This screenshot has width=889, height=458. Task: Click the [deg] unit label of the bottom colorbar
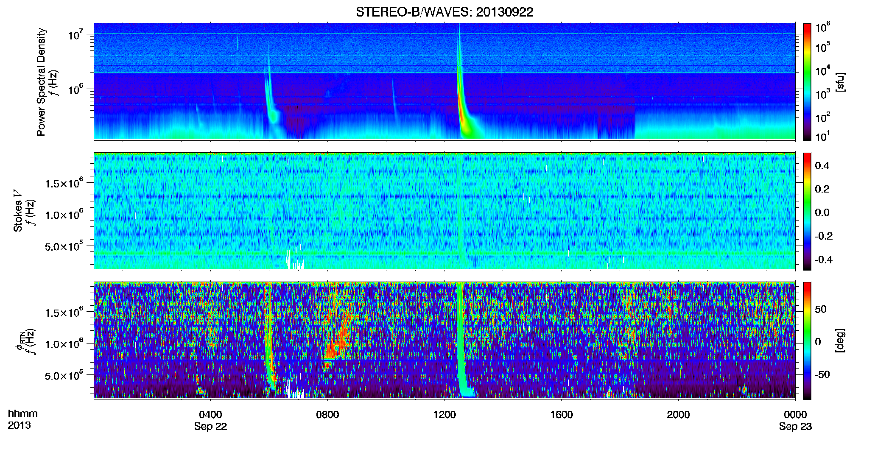click(x=840, y=341)
